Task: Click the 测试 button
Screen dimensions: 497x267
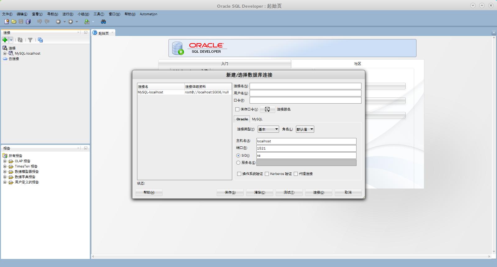Action: [x=289, y=192]
